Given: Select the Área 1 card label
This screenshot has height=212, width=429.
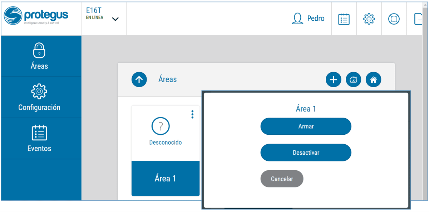Looking at the screenshot, I should coord(166,179).
